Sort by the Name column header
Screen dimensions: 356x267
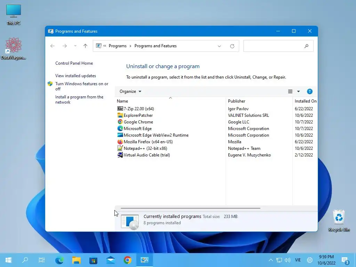click(x=170, y=101)
